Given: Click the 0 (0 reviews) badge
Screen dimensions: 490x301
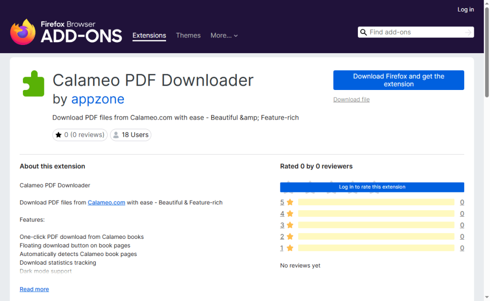Looking at the screenshot, I should click(x=80, y=135).
